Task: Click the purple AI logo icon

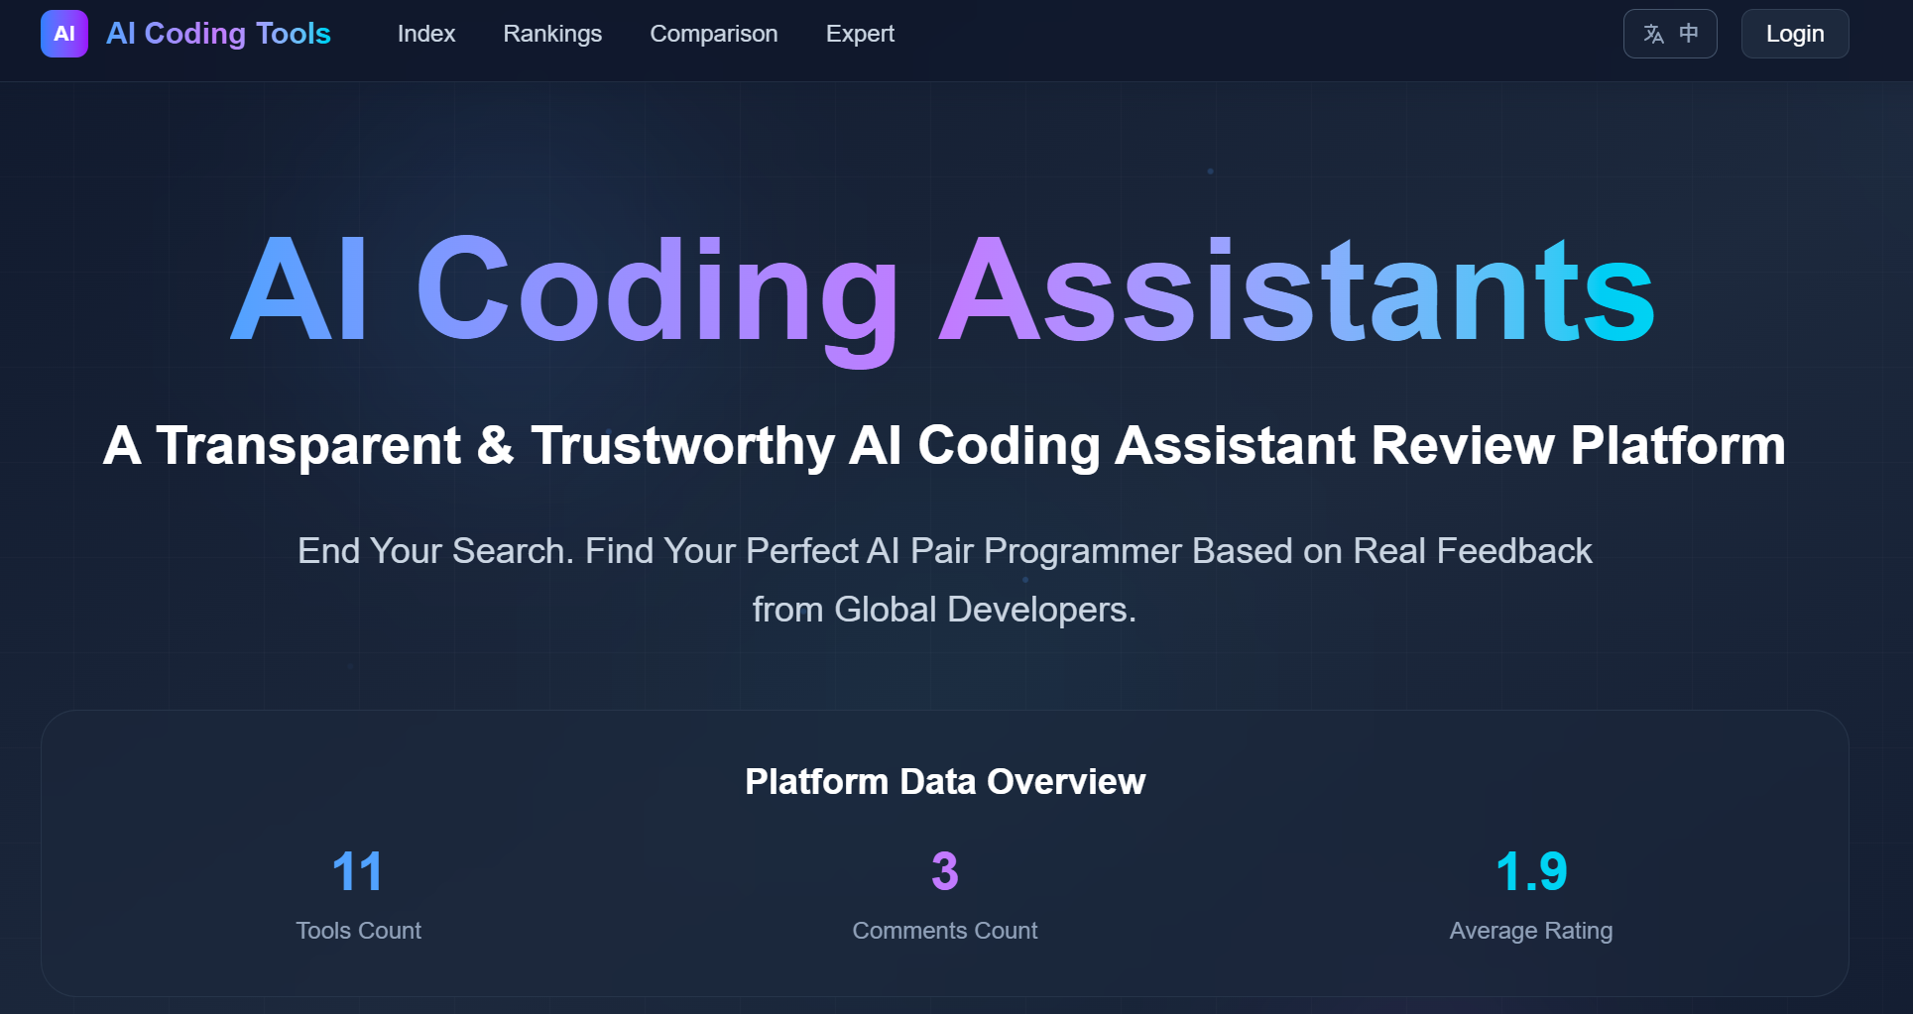Action: coord(64,34)
